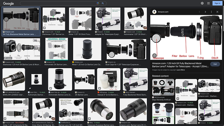Click 'Out of stock' label under Alstar image
The width and height of the screenshot is (224, 126).
(20, 123)
